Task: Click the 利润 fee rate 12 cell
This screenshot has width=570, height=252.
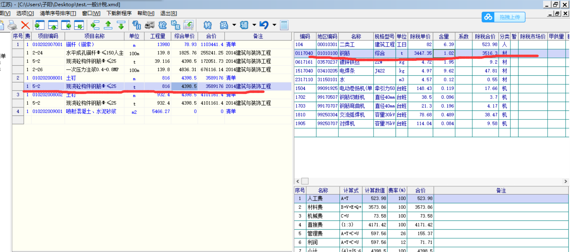Action: point(397,242)
